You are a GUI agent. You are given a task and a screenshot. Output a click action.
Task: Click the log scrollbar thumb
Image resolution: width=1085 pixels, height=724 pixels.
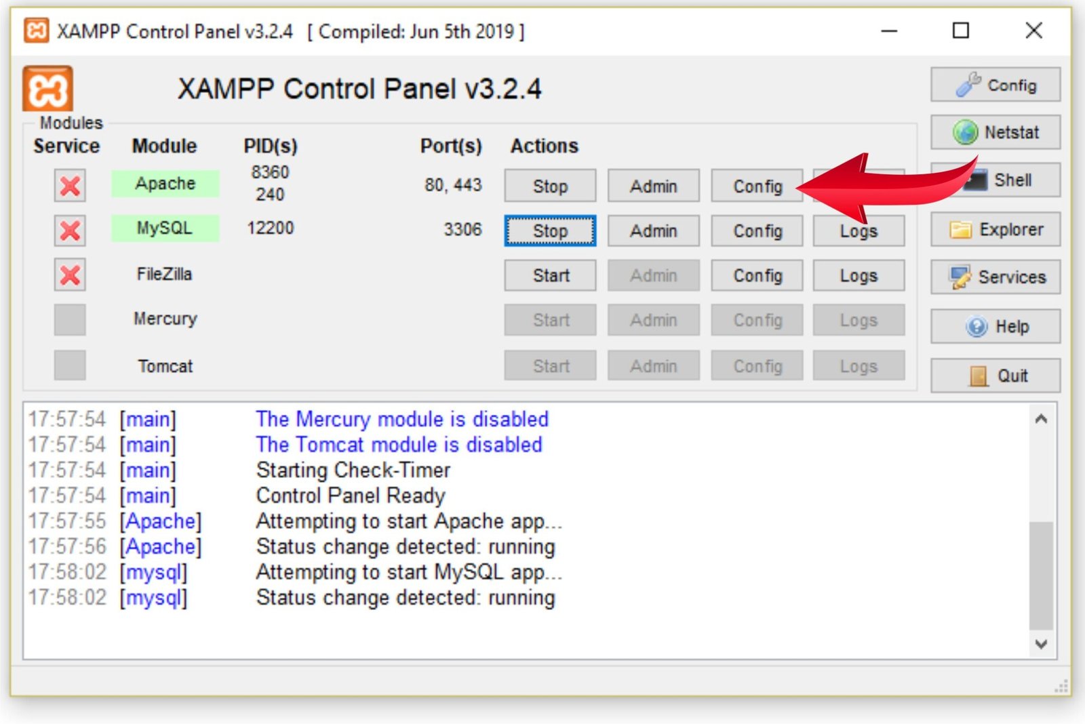1041,575
